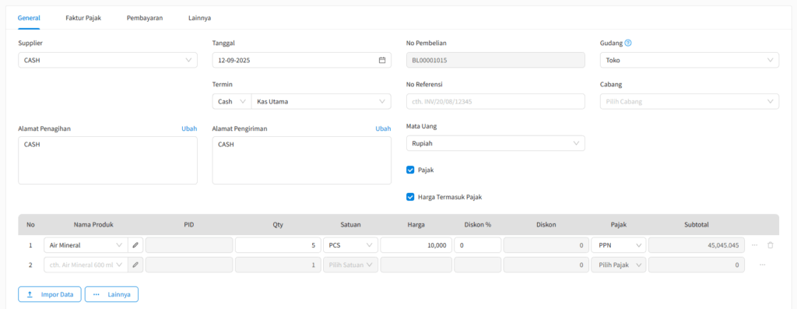Open the Pembayaran tab
The width and height of the screenshot is (797, 309).
(145, 18)
